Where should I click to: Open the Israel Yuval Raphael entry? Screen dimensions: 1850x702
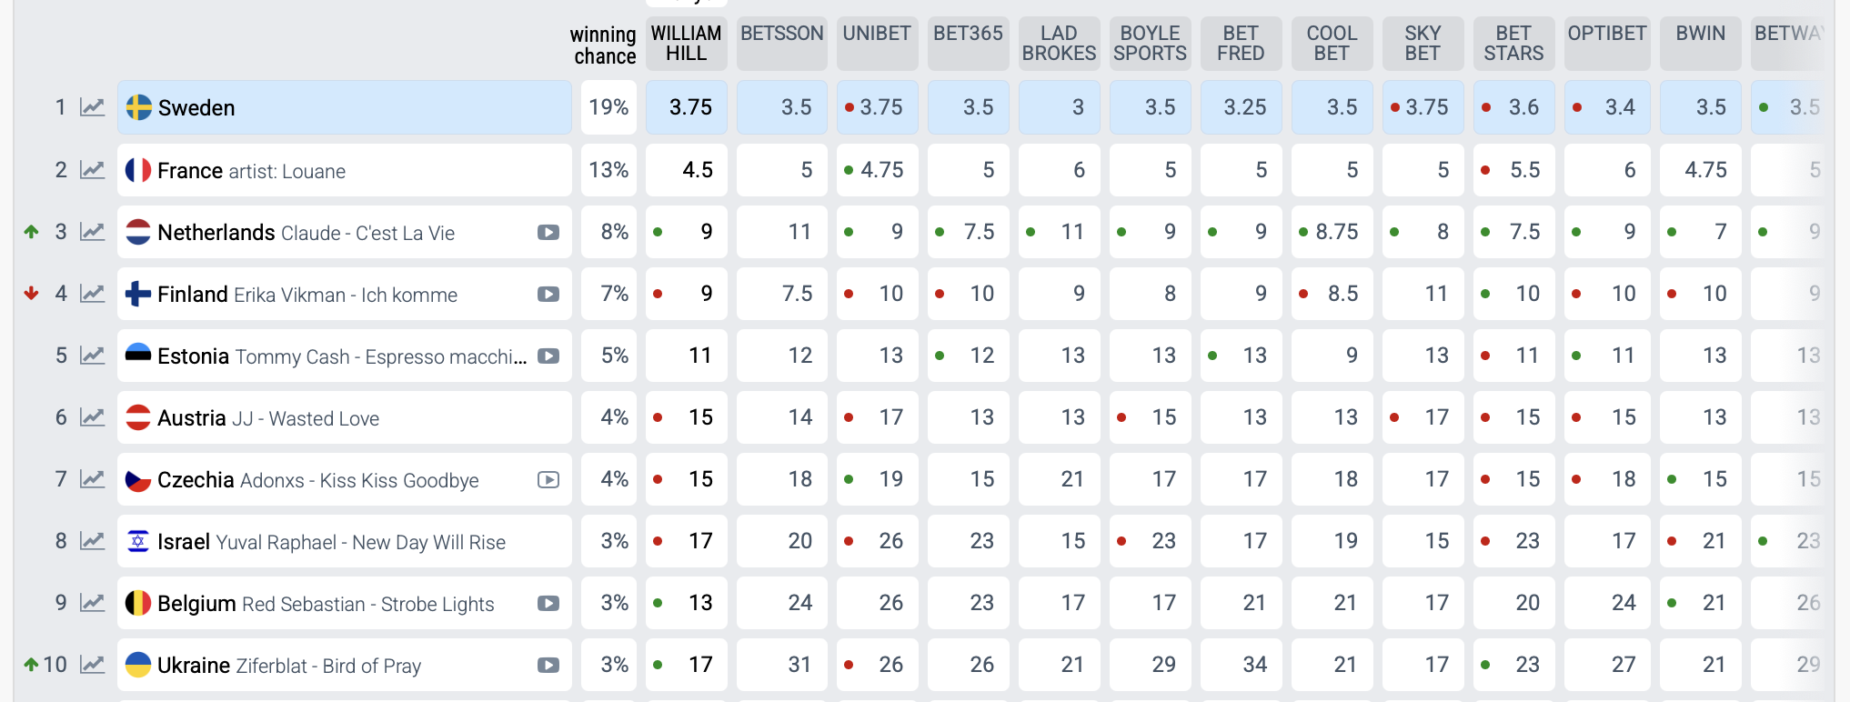331,542
